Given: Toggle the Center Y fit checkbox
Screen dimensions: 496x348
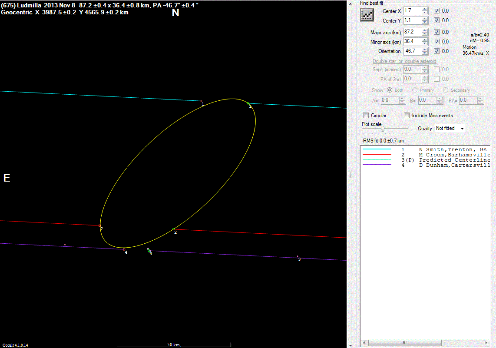Looking at the screenshot, I should coord(436,20).
